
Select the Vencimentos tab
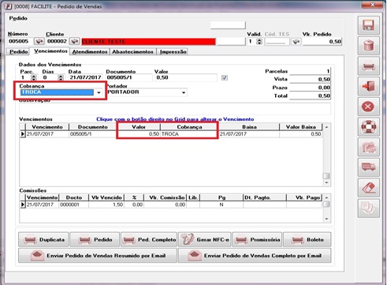tap(50, 51)
